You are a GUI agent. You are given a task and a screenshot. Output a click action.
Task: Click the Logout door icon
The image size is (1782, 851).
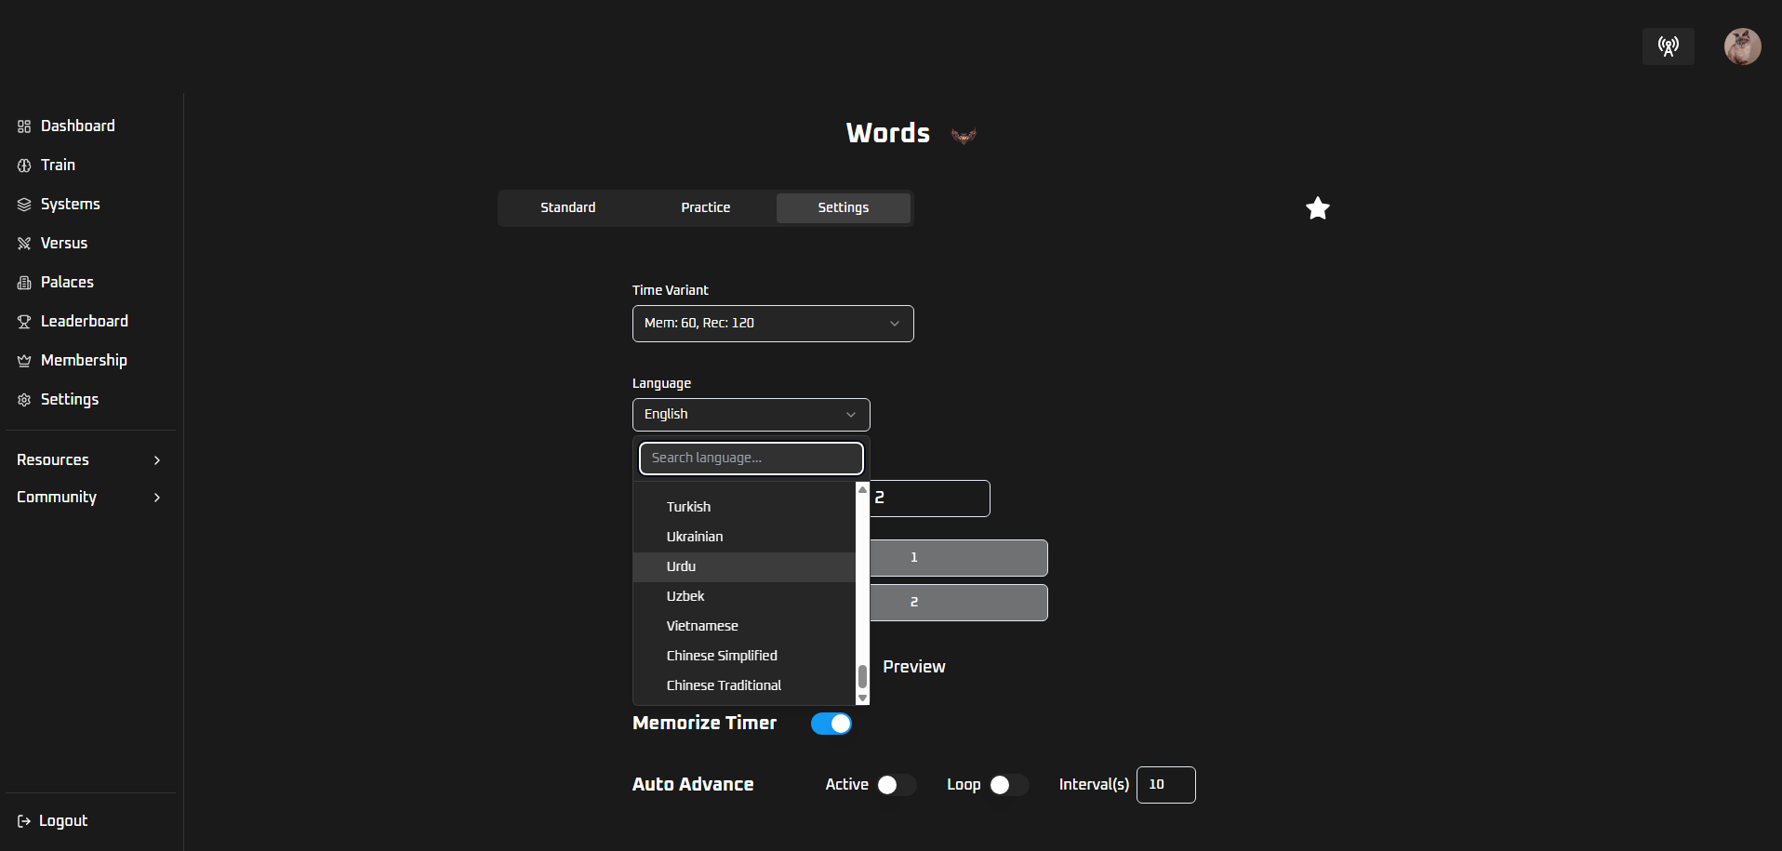pos(24,821)
